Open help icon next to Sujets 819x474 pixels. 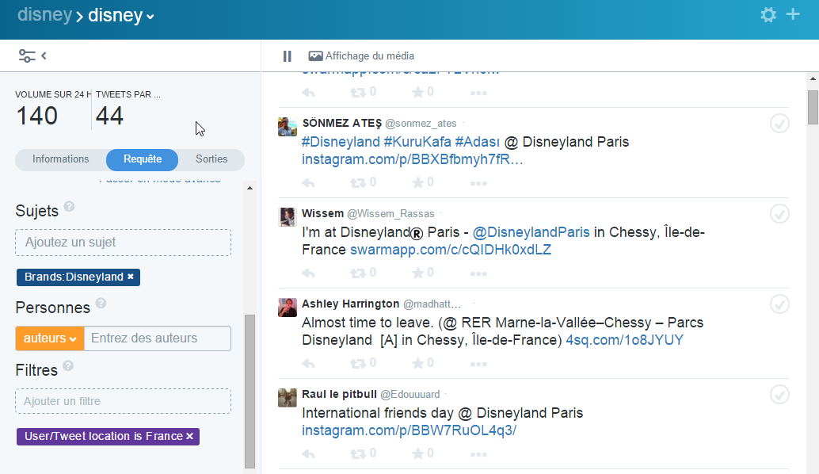tap(69, 206)
